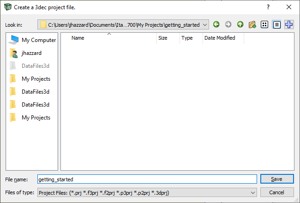Select the greyed-out DataFiles3d sidebar entry
Screen dimensions: 300x203
click(35, 66)
